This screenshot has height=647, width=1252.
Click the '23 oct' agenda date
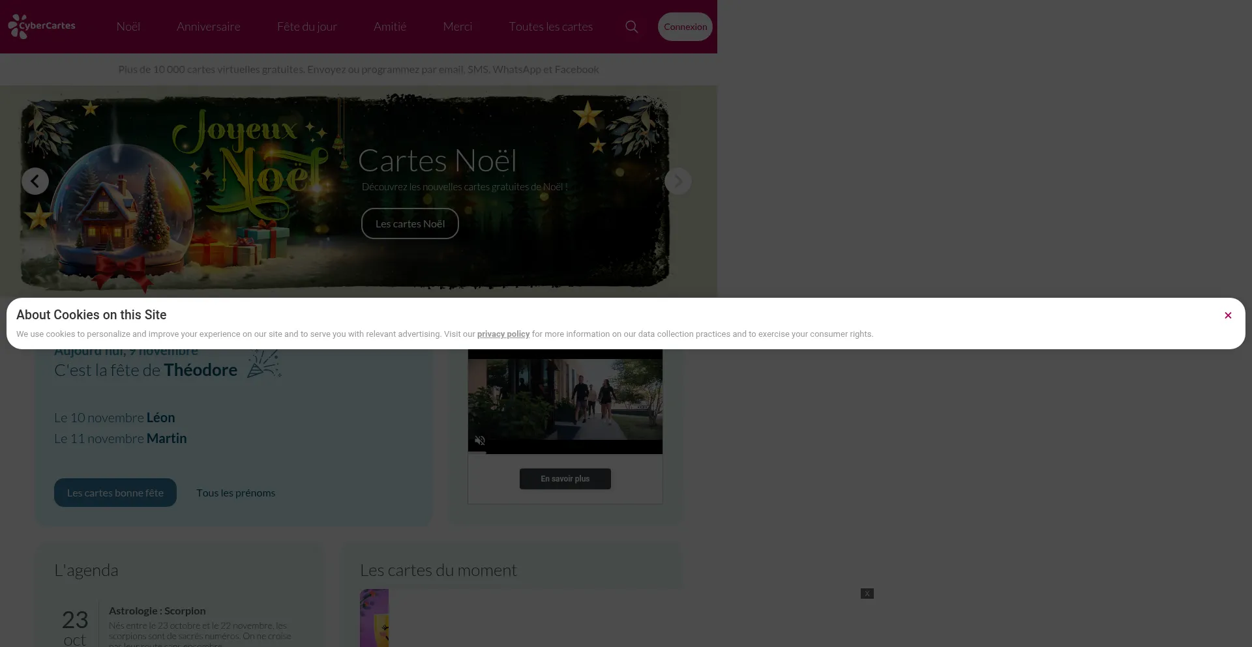point(75,627)
